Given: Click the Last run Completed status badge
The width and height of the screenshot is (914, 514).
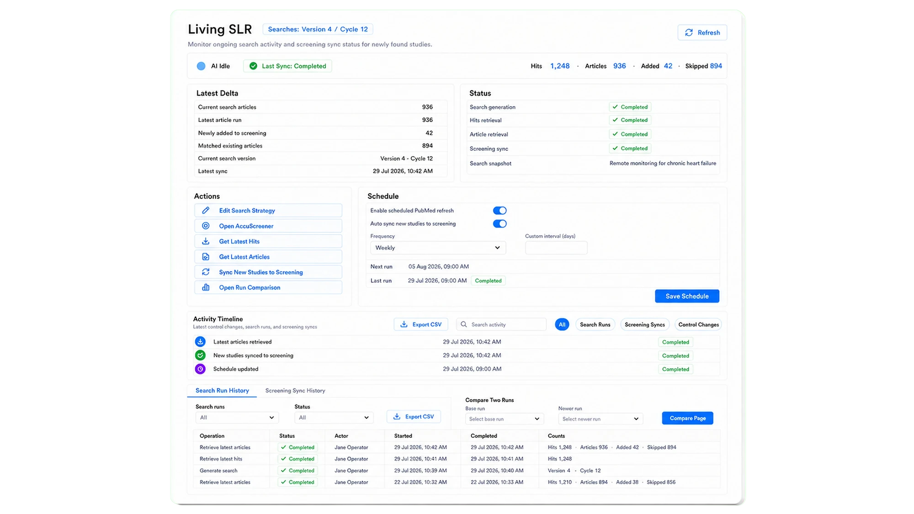Looking at the screenshot, I should (x=488, y=281).
